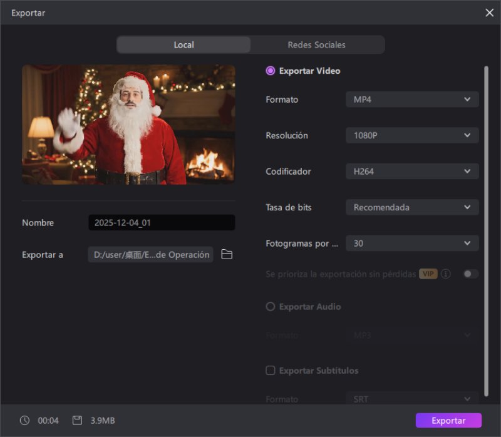Check the Exportar Subtítulos checkbox
501x437 pixels.
point(270,371)
